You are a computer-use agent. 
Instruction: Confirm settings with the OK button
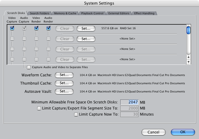(183, 132)
